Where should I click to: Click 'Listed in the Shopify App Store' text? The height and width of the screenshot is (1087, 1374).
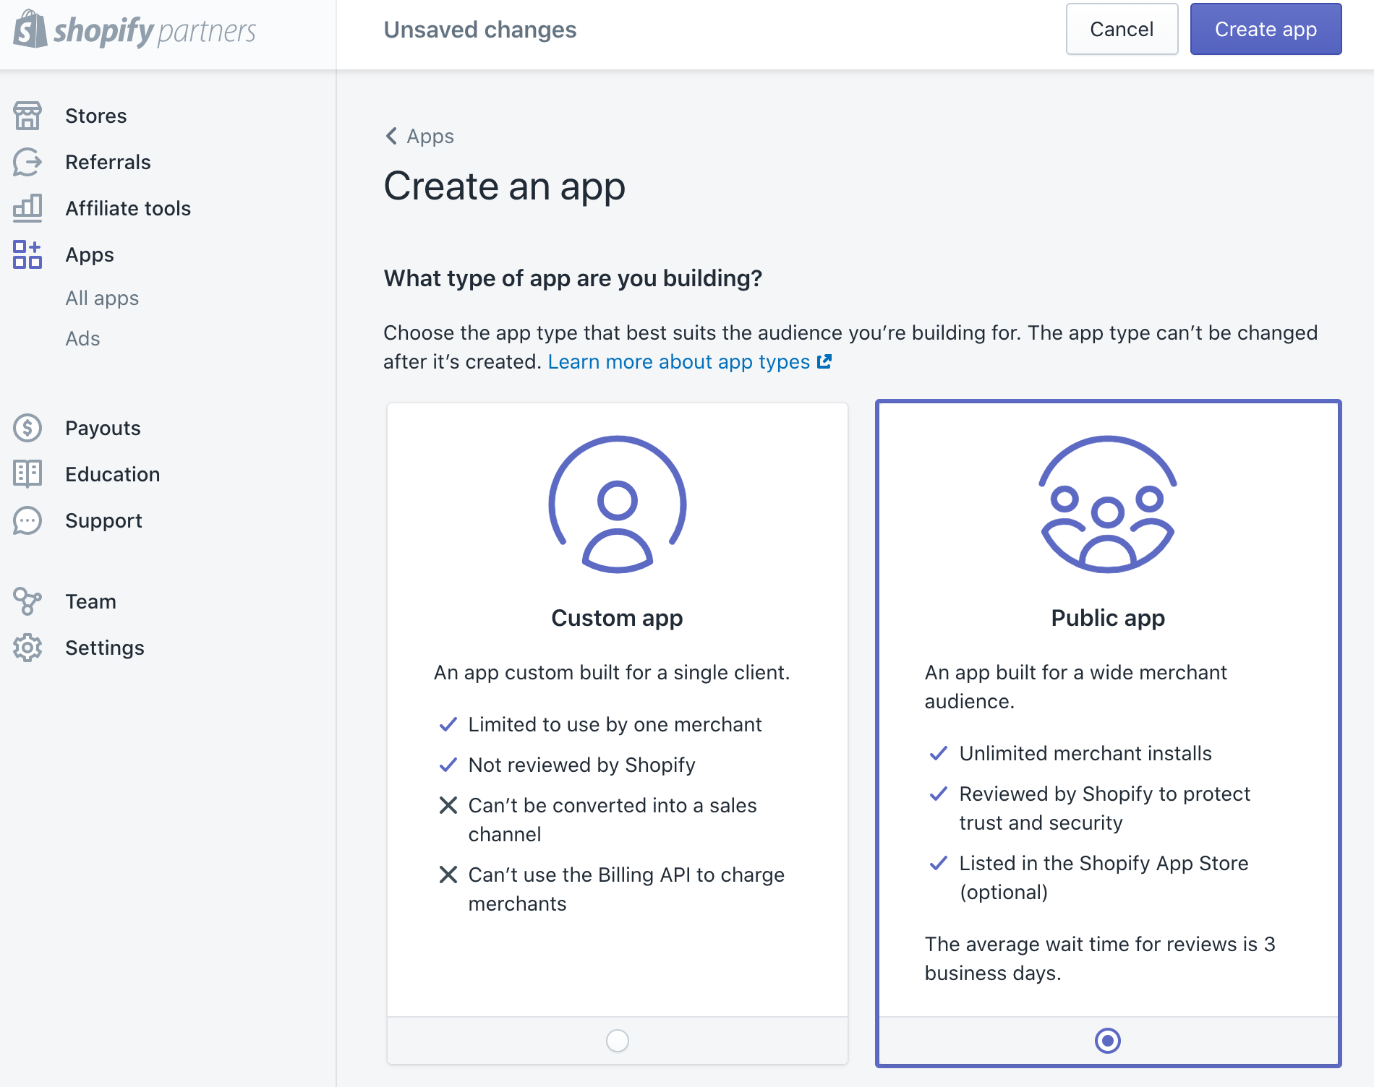coord(1104,877)
